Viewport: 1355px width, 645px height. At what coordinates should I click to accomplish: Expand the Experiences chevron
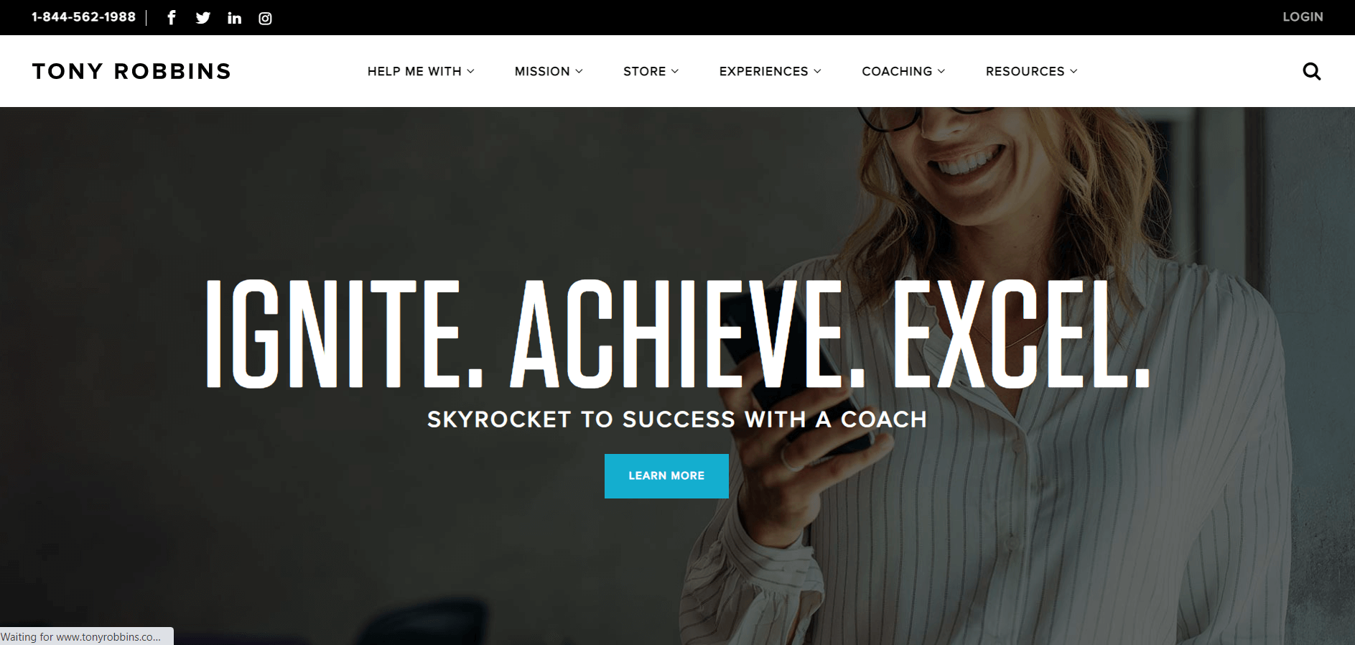click(817, 71)
